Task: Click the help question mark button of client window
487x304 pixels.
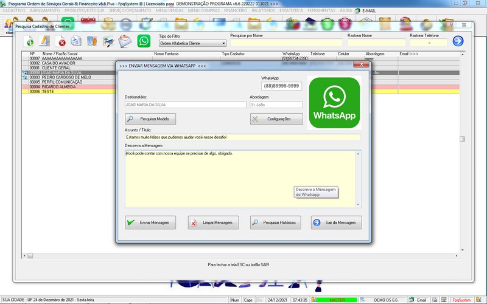Action: 451,24
